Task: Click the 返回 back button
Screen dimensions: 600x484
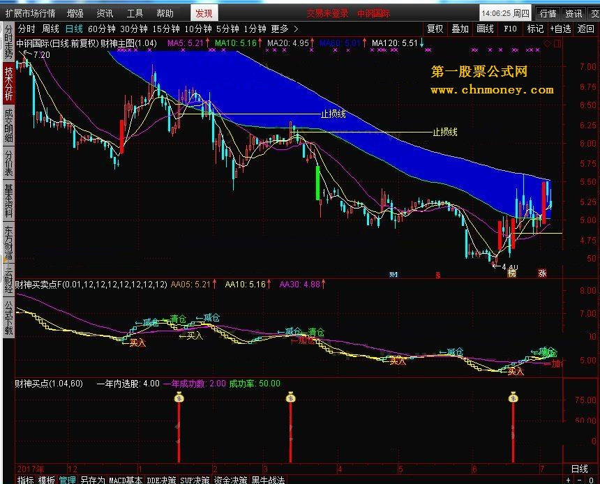Action: pyautogui.click(x=585, y=29)
